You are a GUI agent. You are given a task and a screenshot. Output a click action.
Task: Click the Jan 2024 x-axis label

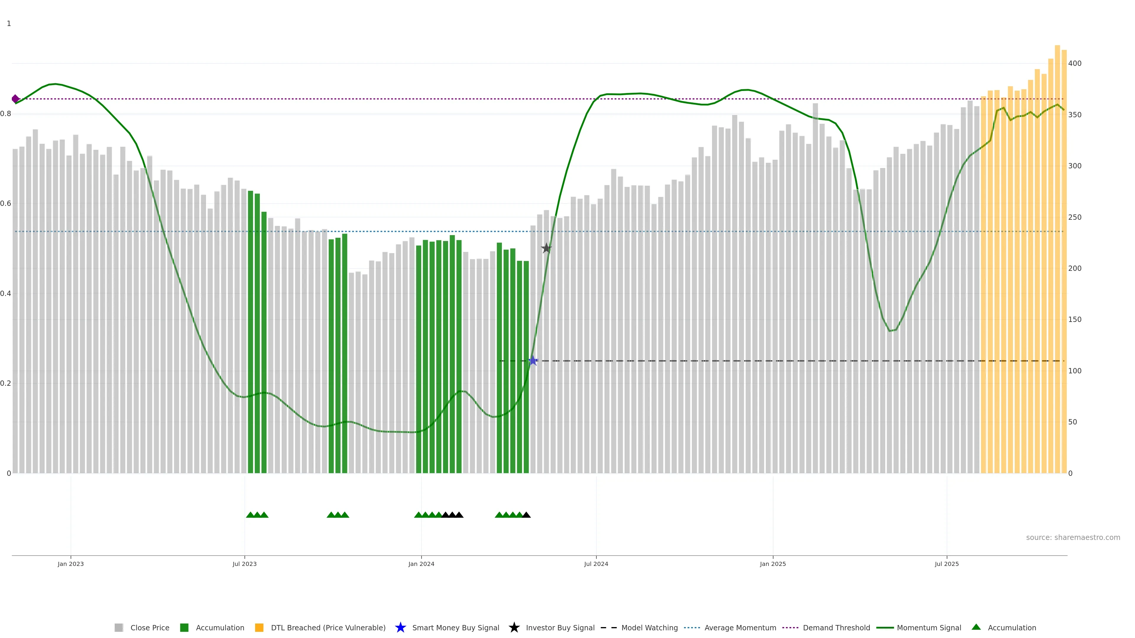tap(421, 564)
